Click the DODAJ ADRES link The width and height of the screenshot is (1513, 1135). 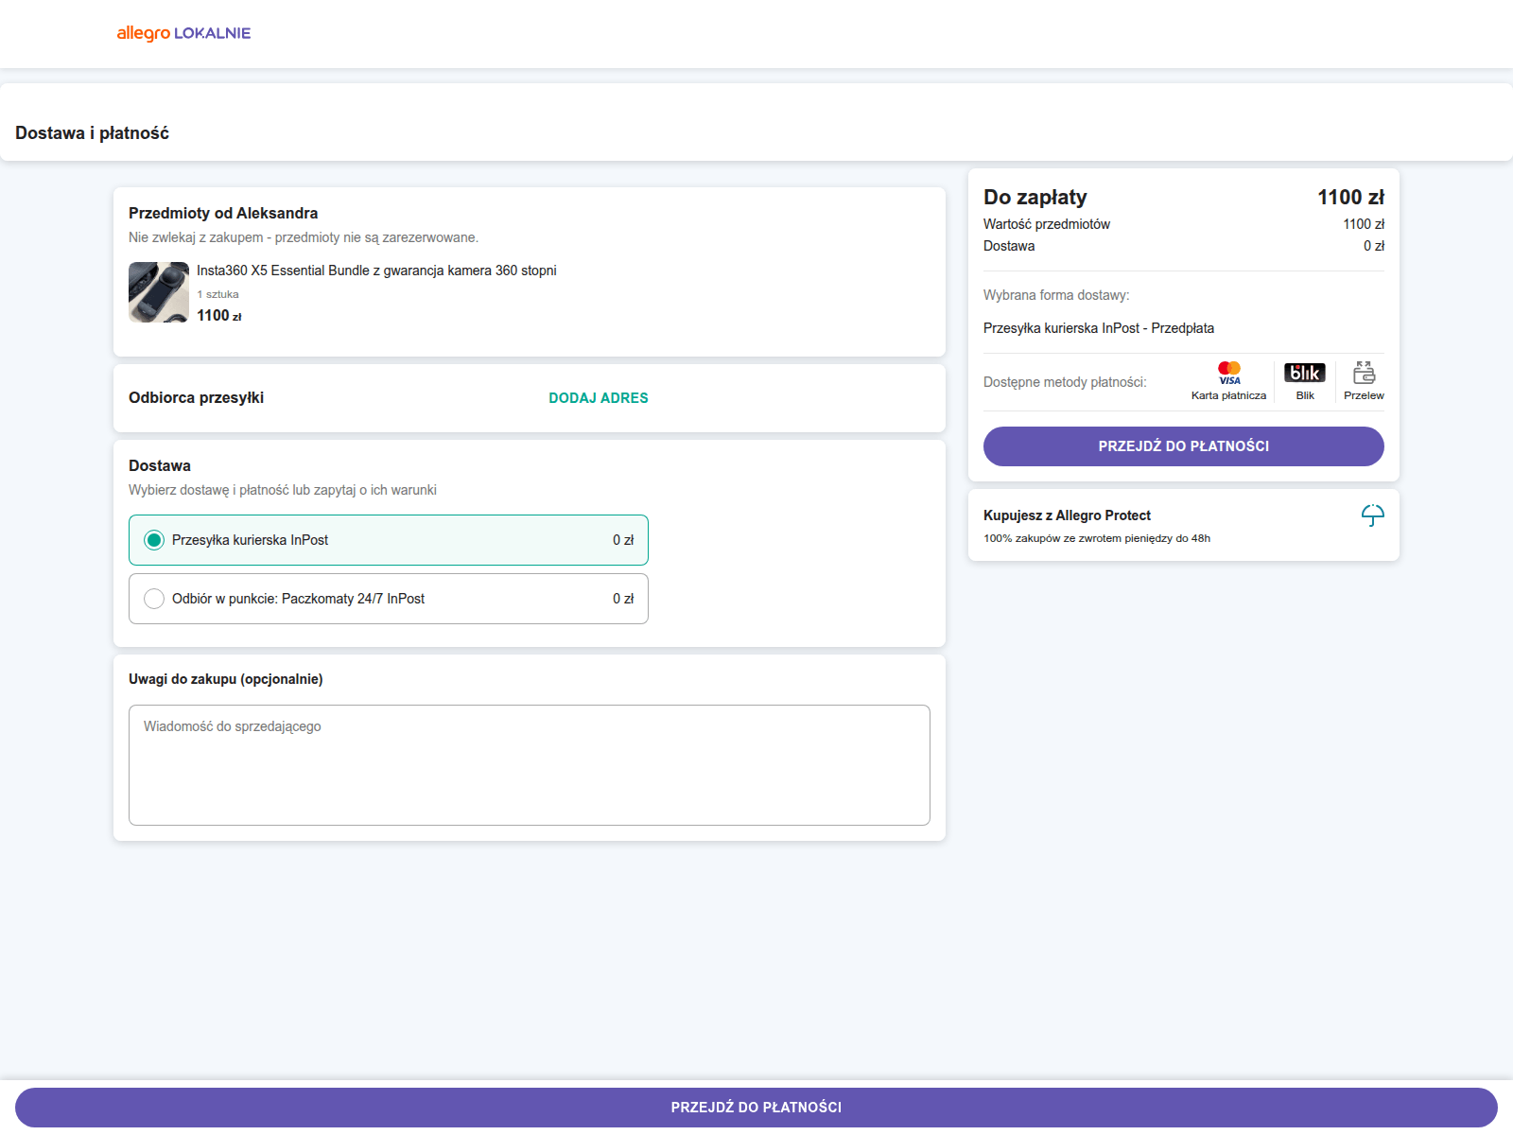tap(599, 398)
